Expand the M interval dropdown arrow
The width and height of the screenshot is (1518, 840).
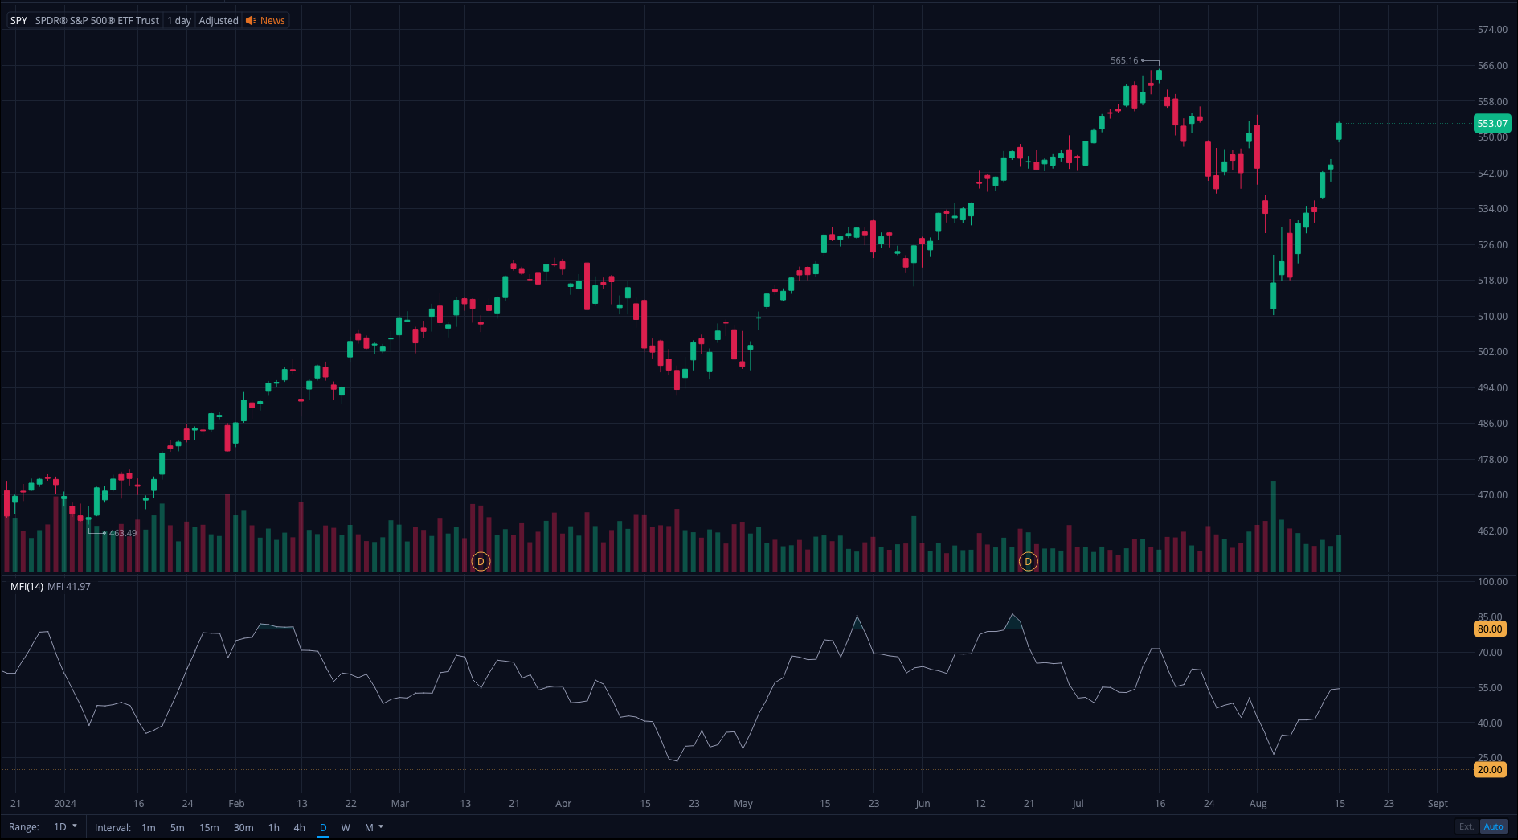(x=381, y=826)
